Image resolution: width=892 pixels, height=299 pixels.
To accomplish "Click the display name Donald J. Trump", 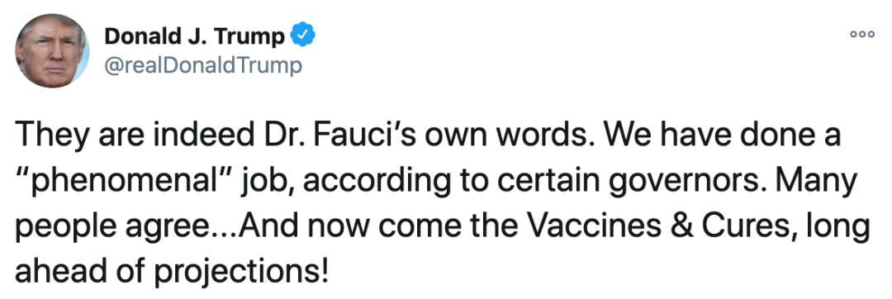I will [195, 37].
